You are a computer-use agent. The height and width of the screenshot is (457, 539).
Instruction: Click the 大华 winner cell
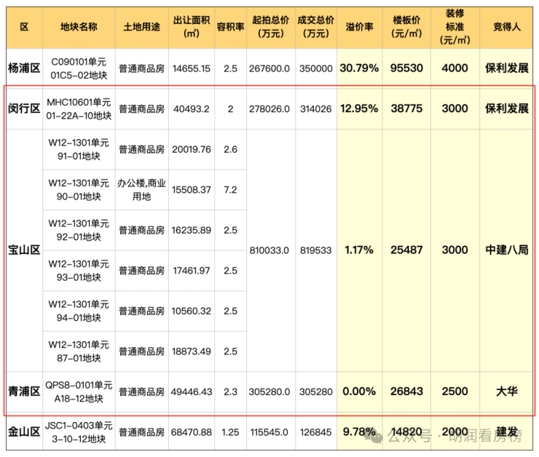pos(506,392)
